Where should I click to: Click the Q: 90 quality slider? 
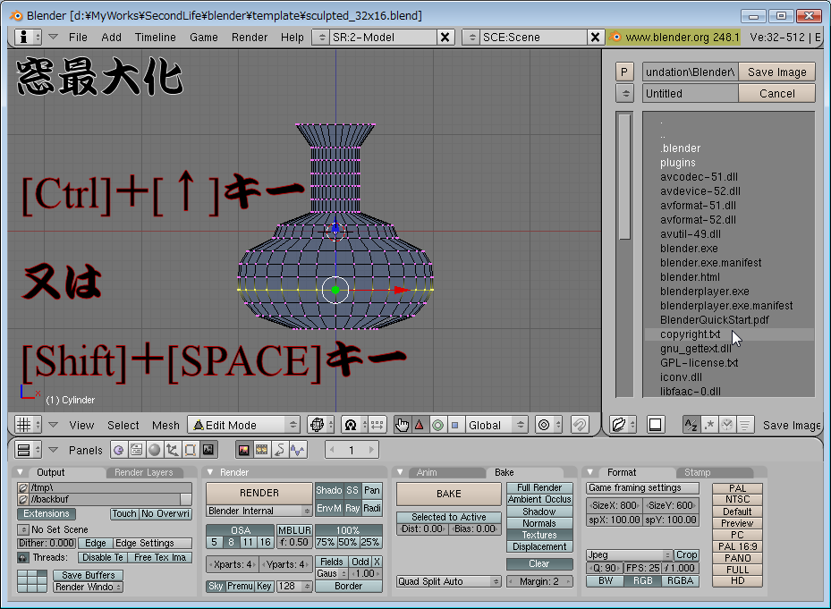coord(605,568)
